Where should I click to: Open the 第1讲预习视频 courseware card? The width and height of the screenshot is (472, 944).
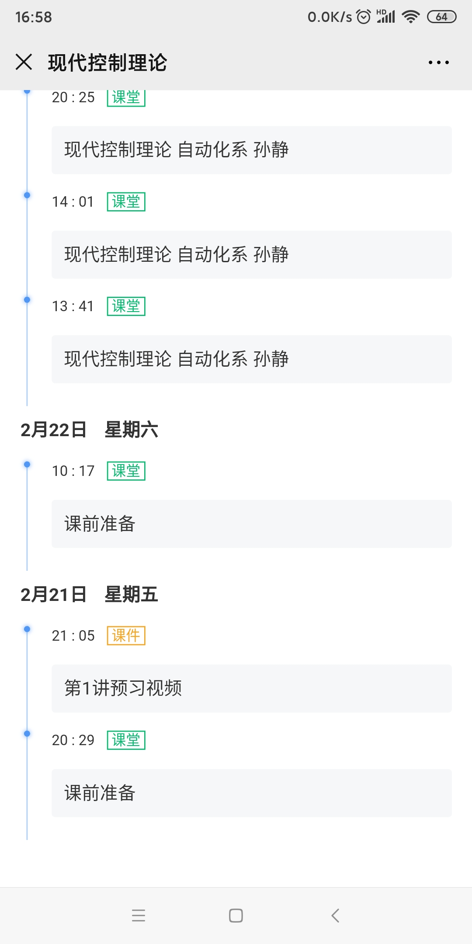[251, 688]
